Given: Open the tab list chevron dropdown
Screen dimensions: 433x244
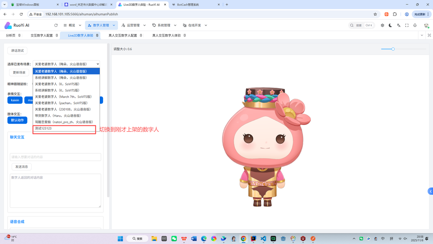Looking at the screenshot, I should coord(421,35).
